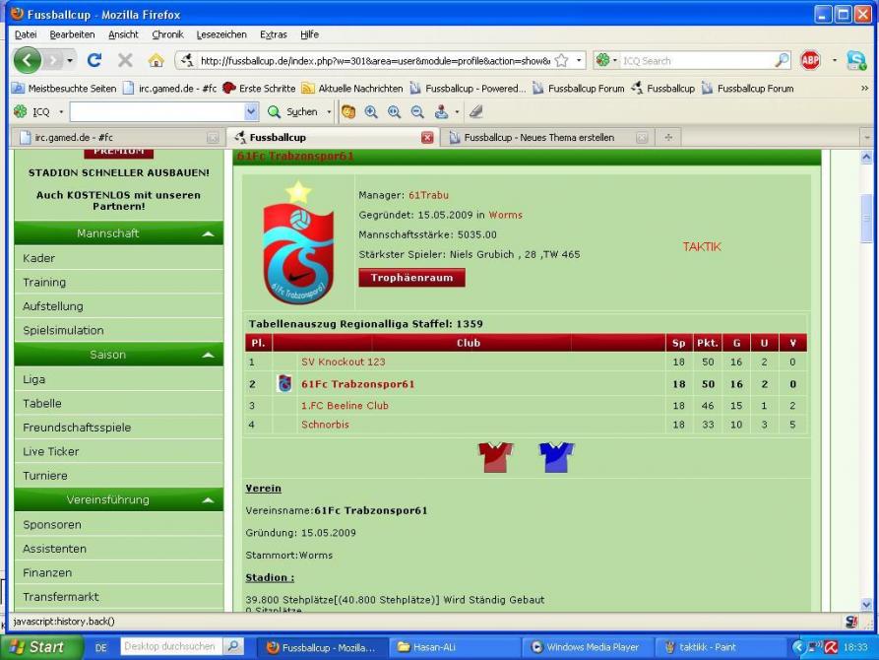Open the SV Knockout 123 club link
Image resolution: width=879 pixels, height=660 pixels.
[344, 363]
